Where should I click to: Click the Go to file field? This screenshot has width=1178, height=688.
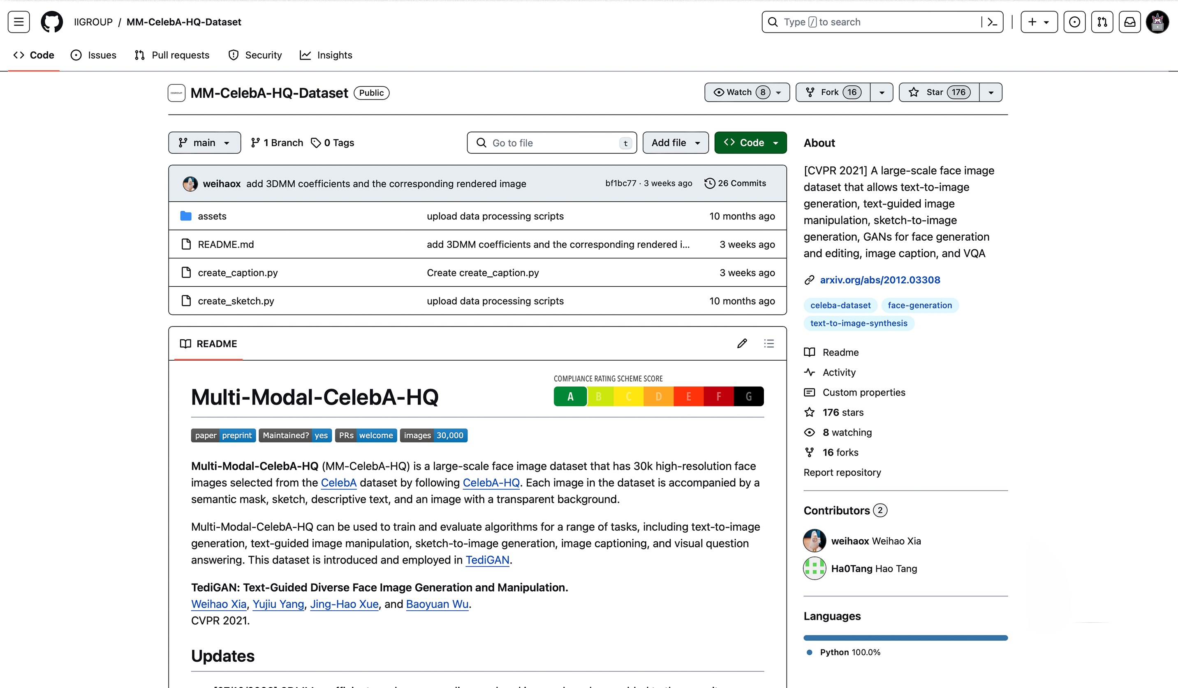552,143
